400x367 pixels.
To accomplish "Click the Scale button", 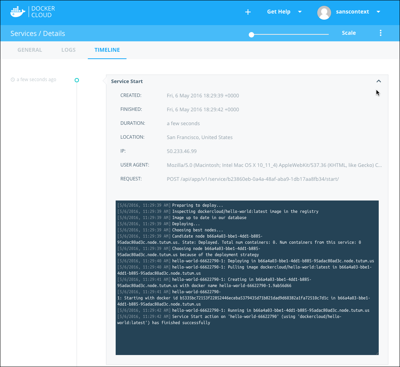I will (x=349, y=33).
